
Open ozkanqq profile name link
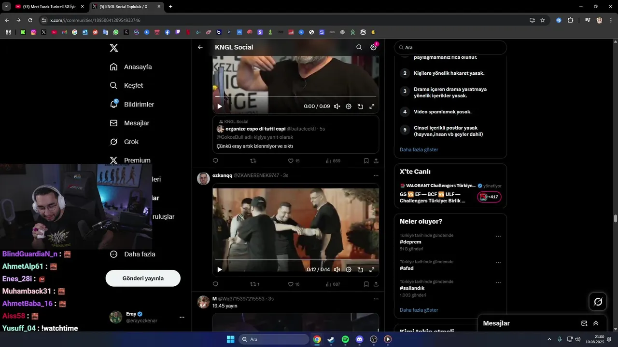[222, 175]
